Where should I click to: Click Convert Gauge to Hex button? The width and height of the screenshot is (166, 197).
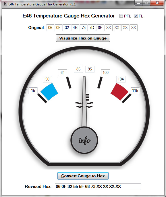(83, 176)
